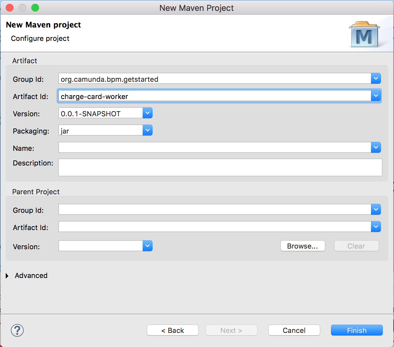This screenshot has height=347, width=394.
Task: Open the Parent Project Version dropdown
Action: [x=147, y=246]
